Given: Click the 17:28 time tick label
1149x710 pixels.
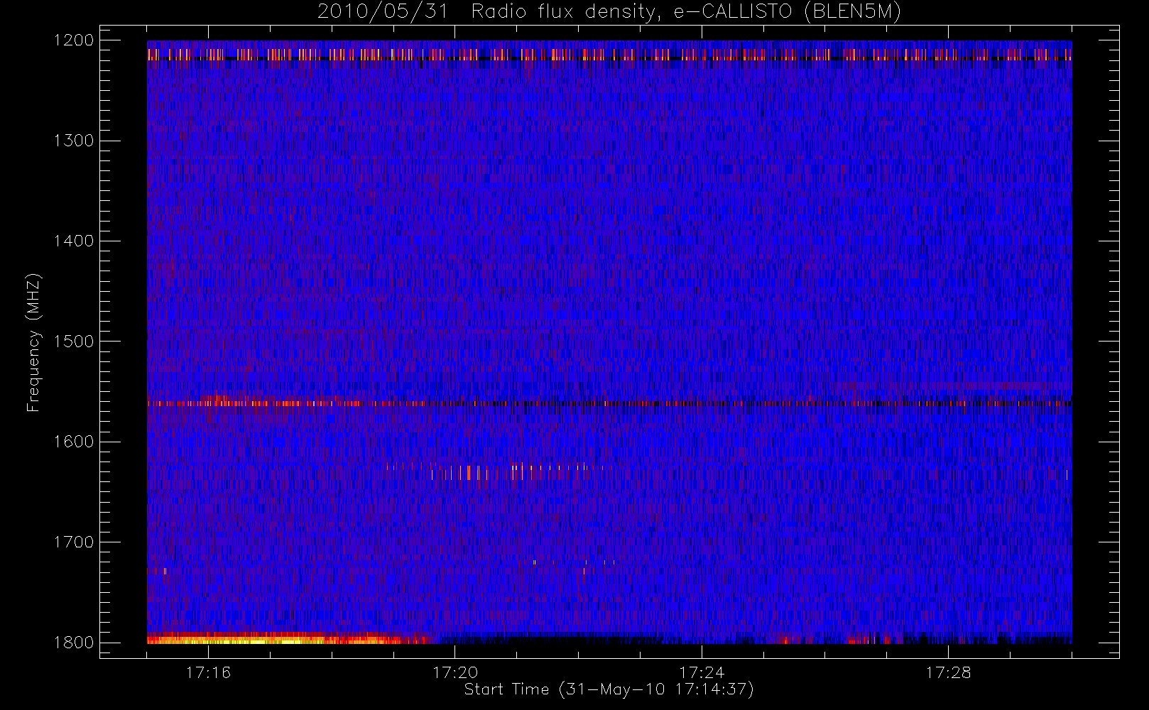Looking at the screenshot, I should coord(948,672).
